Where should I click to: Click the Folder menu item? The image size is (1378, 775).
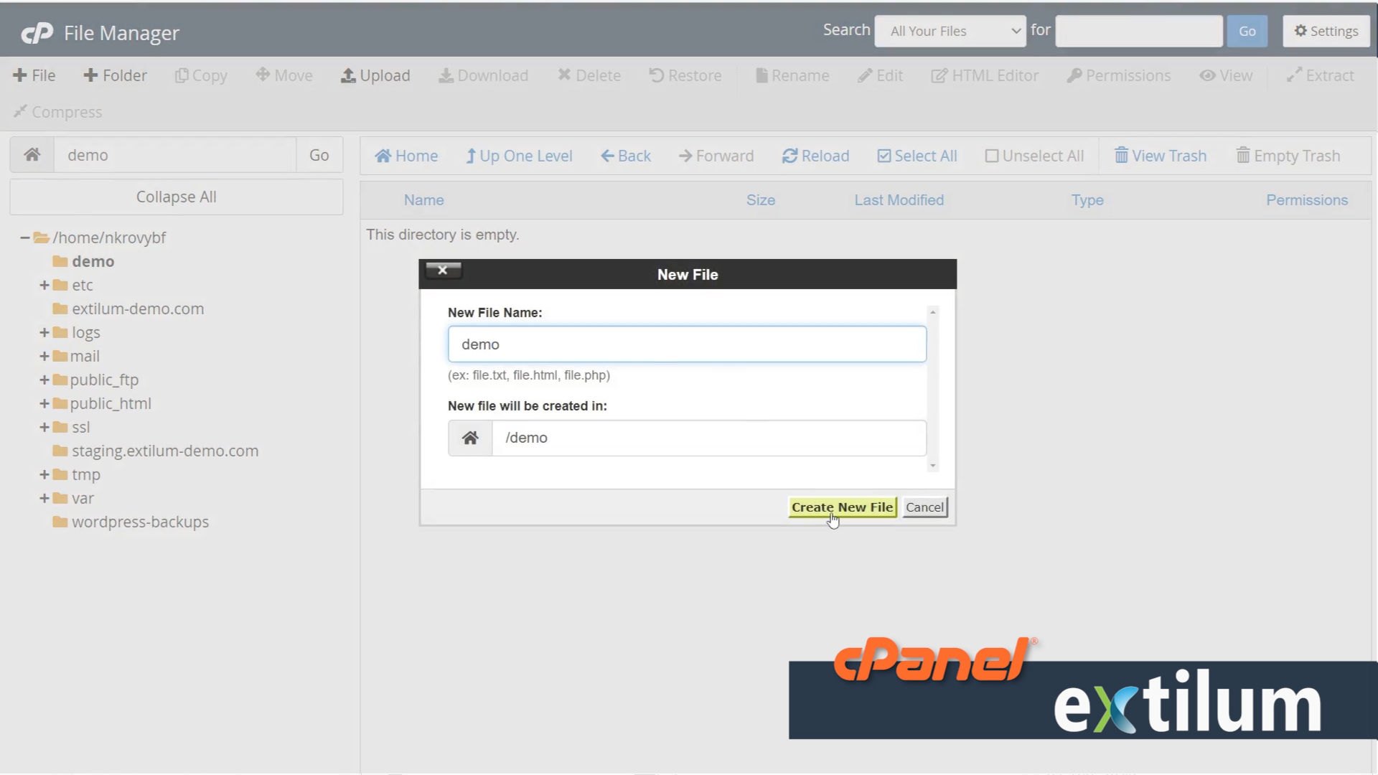click(115, 75)
